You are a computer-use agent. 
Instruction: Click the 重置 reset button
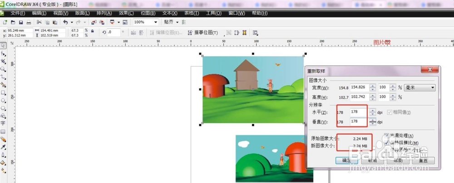(424, 160)
